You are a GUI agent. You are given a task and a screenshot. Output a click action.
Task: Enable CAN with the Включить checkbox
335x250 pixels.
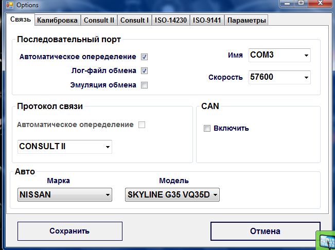click(207, 128)
